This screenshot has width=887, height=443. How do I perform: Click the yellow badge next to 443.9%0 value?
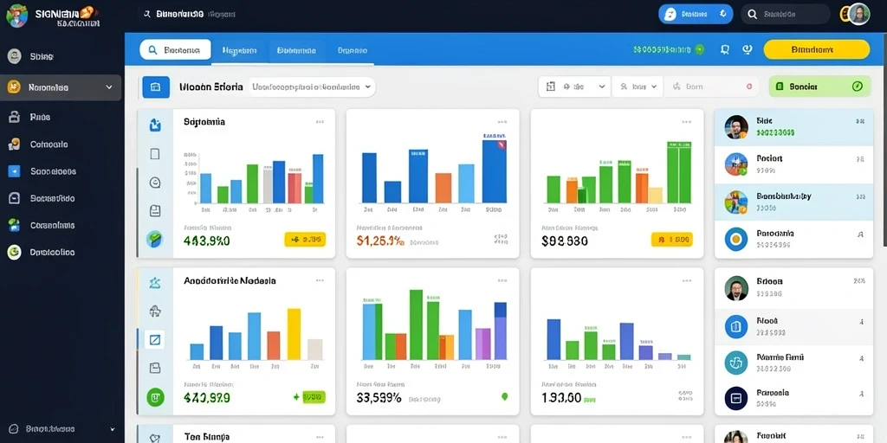(x=305, y=240)
